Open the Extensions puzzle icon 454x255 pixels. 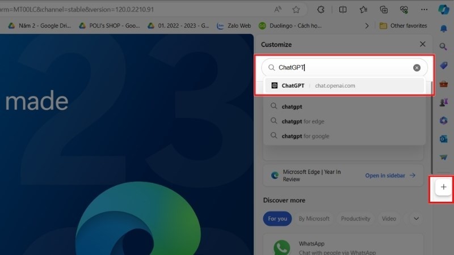click(321, 10)
